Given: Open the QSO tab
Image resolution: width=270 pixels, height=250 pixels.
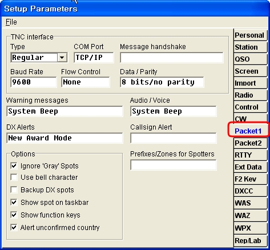Looking at the screenshot, I should pos(250,59).
